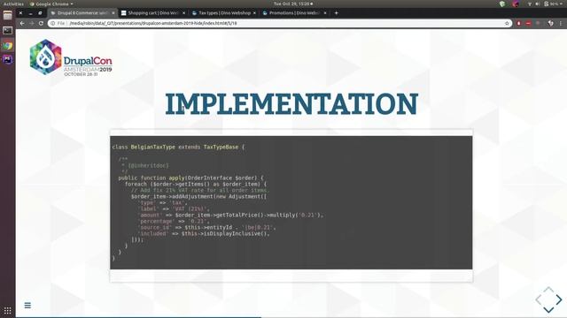The image size is (567, 318).
Task: Open Terminal from the Ubuntu dock
Action: [8, 31]
